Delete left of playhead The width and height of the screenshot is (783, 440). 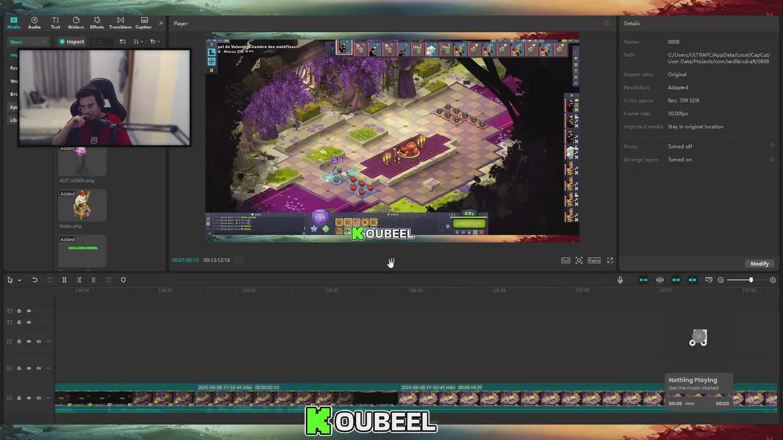[x=79, y=280]
